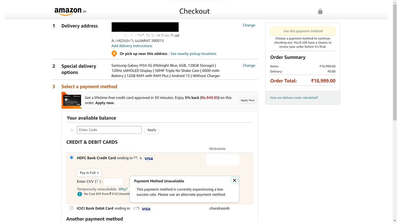Screen dimensions: 397x223
Task: Click the plus icon beside Enter Code field
Action: pos(72,130)
